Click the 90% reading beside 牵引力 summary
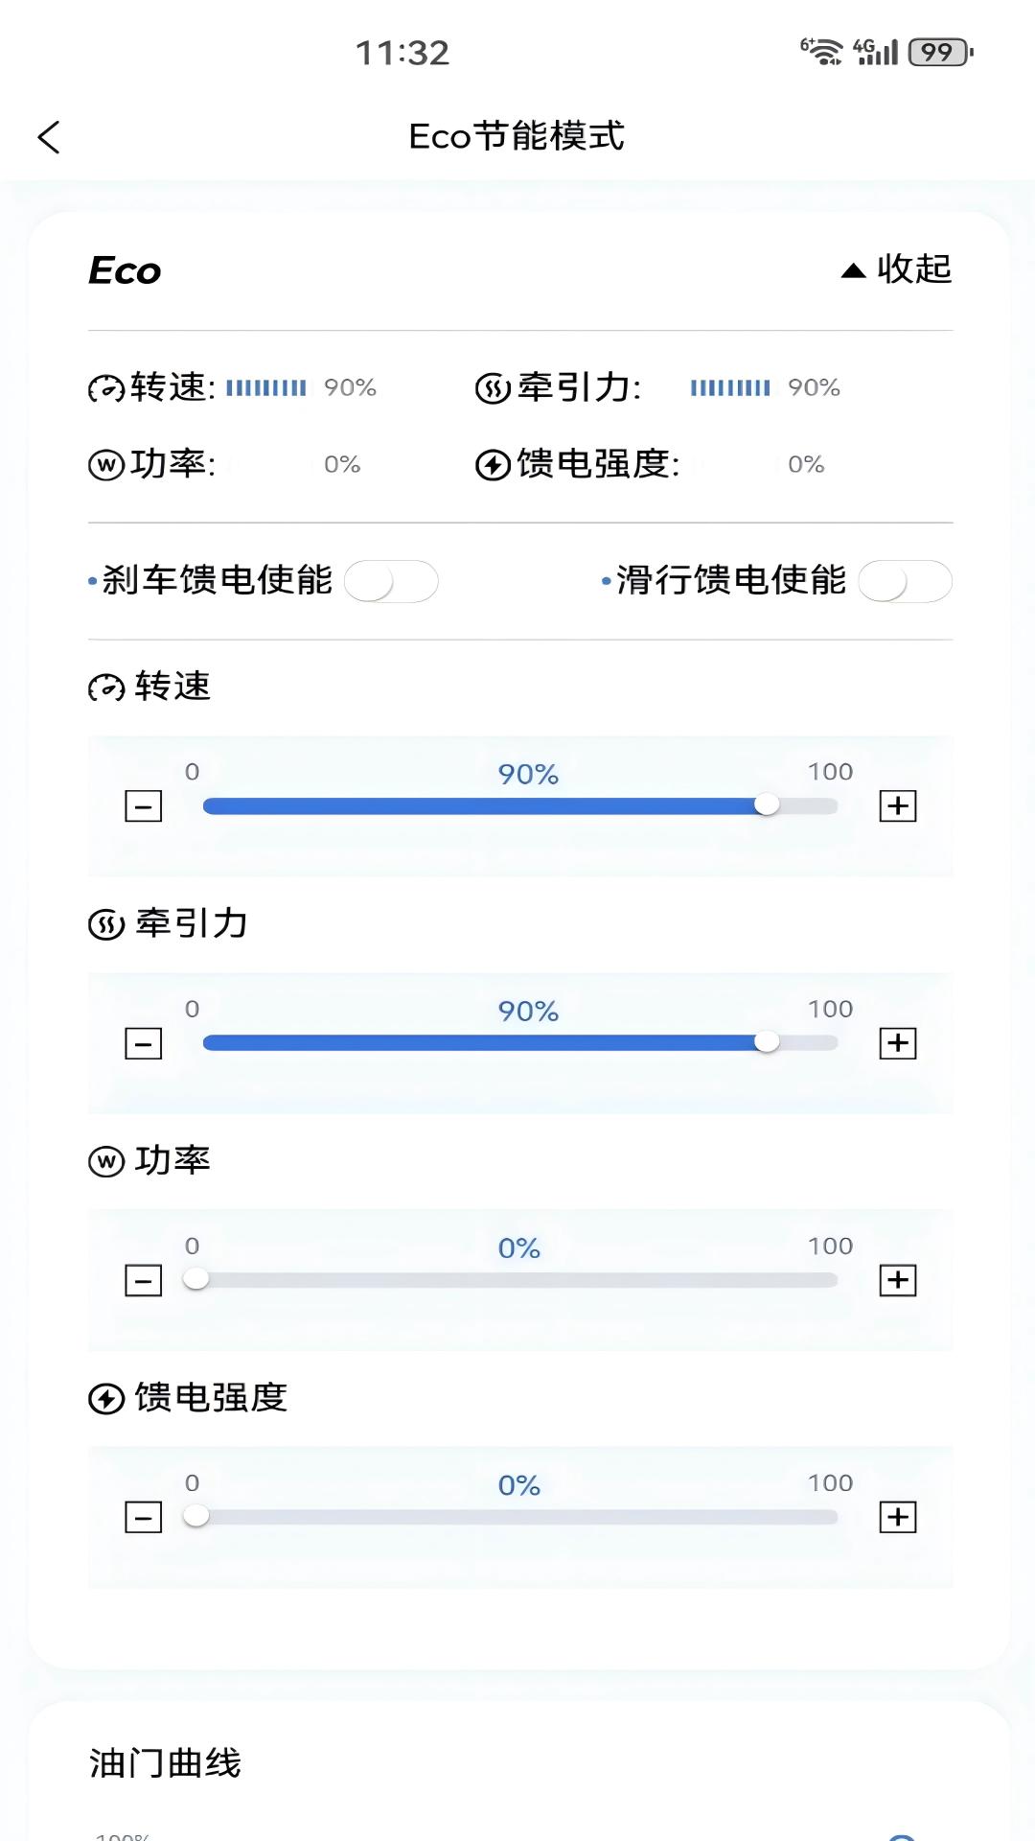 pyautogui.click(x=814, y=387)
